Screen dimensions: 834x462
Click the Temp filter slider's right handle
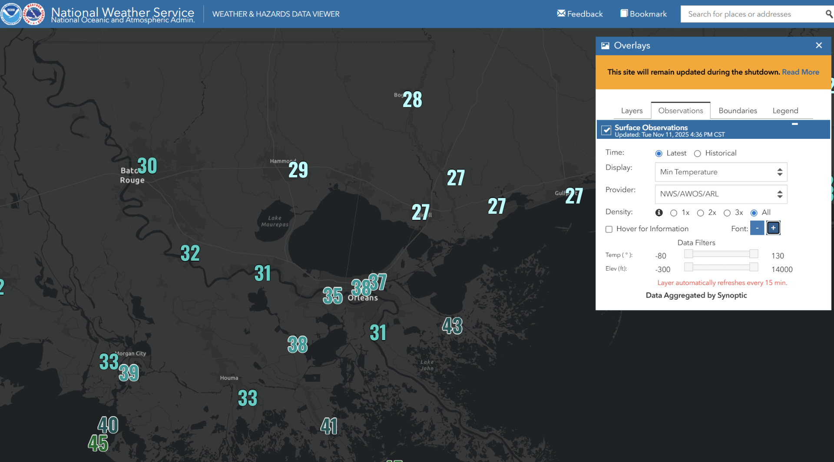pos(754,254)
